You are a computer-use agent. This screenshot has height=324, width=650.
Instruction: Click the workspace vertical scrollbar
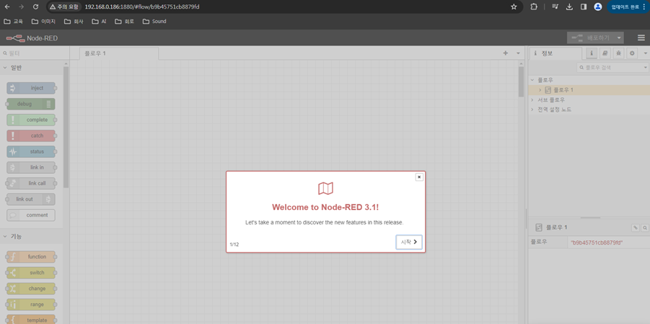point(521,82)
